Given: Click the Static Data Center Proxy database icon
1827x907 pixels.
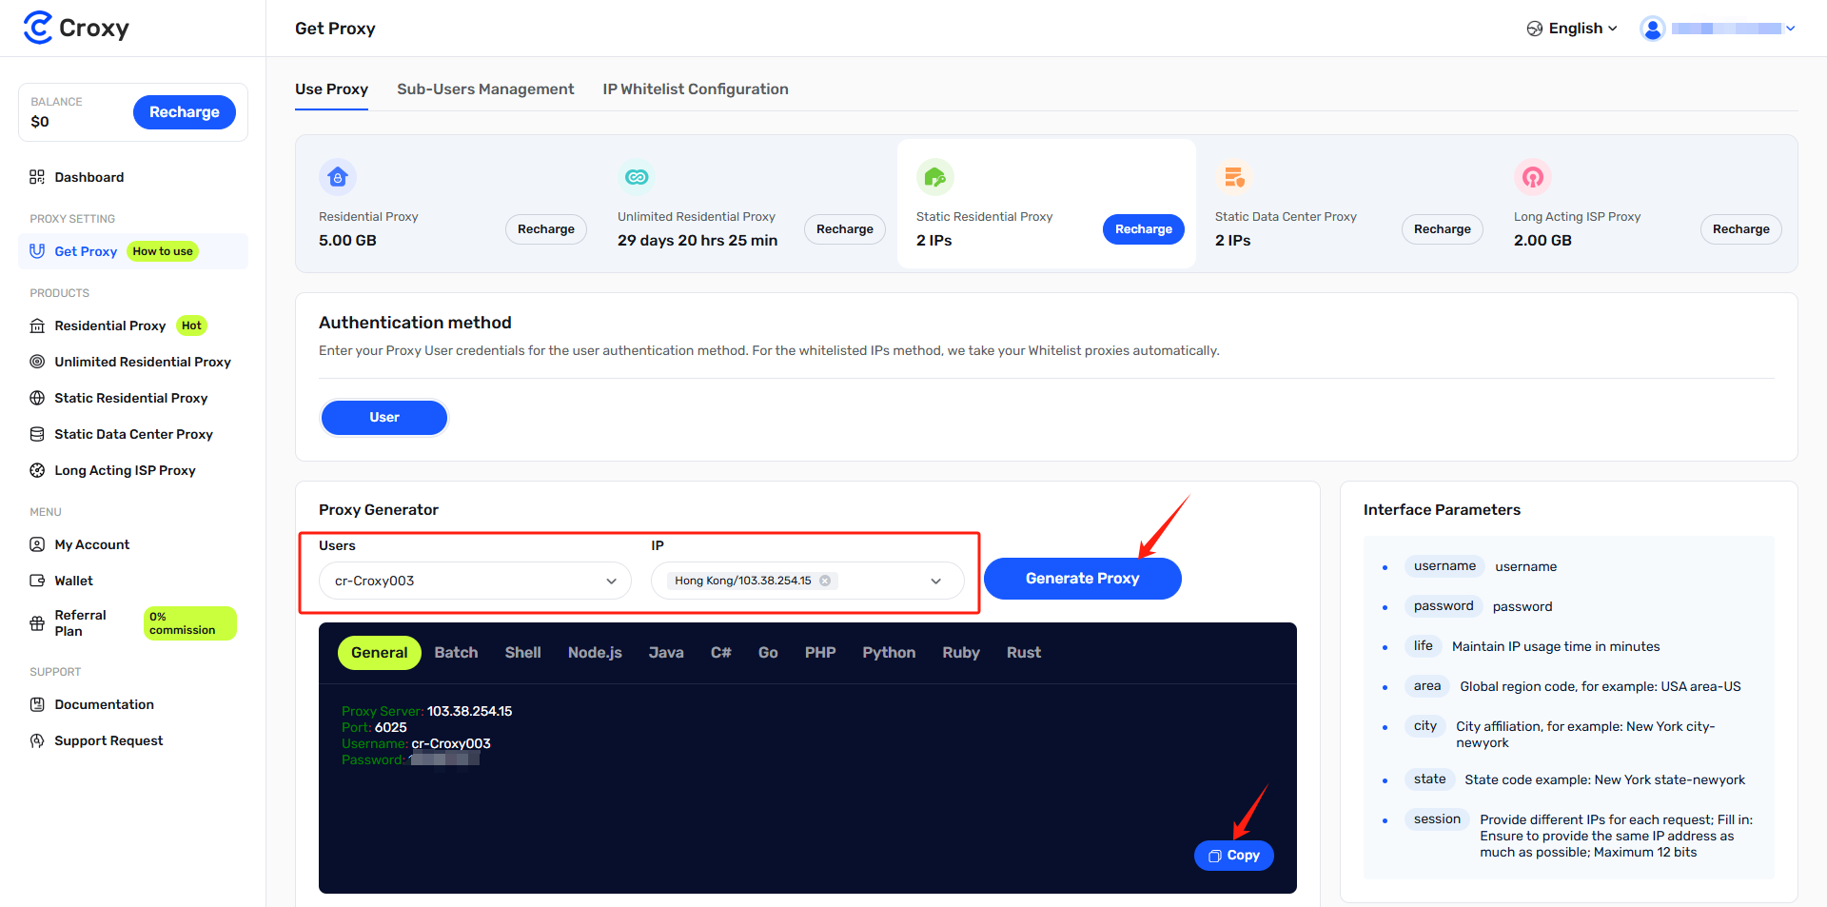Looking at the screenshot, I should point(37,434).
